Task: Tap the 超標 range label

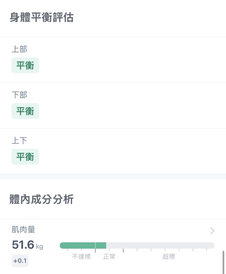Action: click(x=169, y=257)
